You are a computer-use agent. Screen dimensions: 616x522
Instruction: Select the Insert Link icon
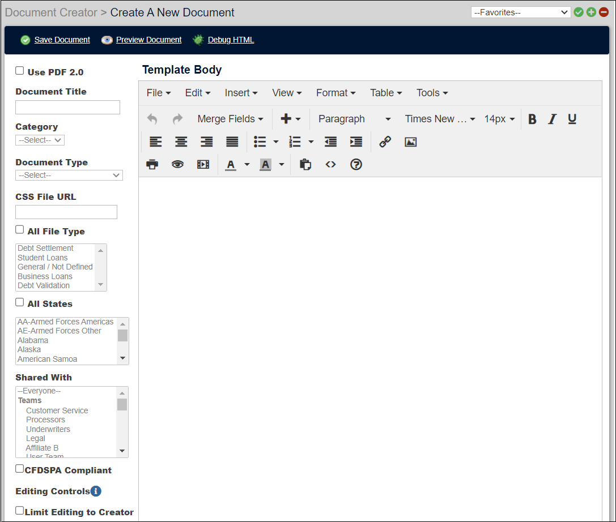(385, 142)
